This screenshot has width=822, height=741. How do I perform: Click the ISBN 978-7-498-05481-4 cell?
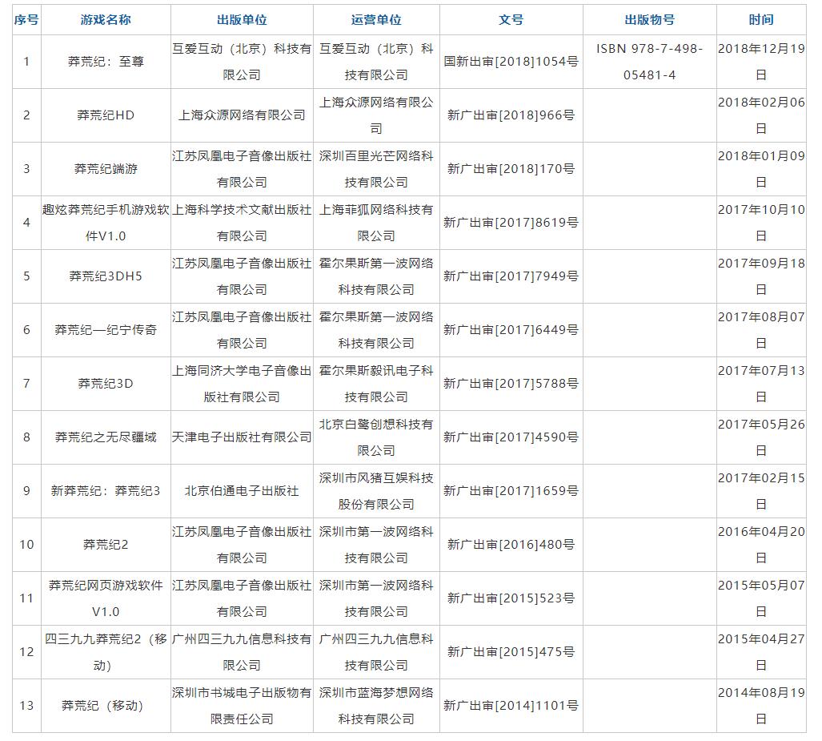(649, 62)
